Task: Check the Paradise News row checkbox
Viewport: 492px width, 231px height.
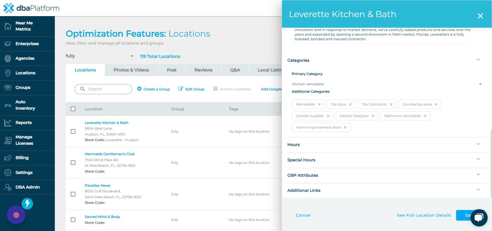Action: (x=73, y=194)
